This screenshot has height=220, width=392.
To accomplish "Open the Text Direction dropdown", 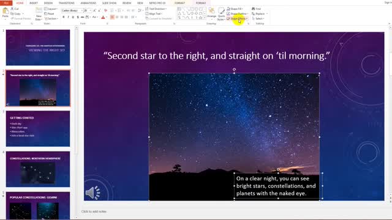I will (156, 9).
